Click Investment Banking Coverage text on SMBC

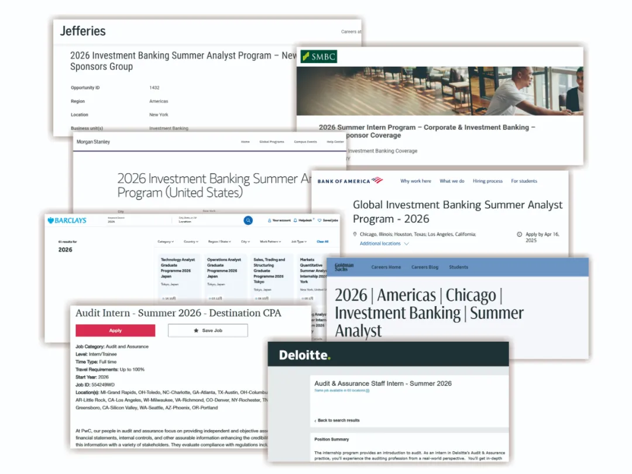(x=383, y=151)
